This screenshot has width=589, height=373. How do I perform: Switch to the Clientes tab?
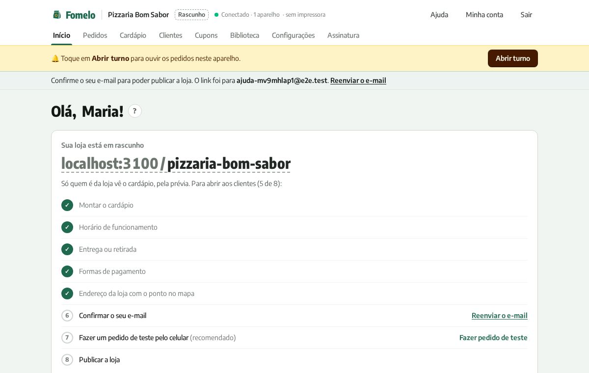pyautogui.click(x=170, y=35)
